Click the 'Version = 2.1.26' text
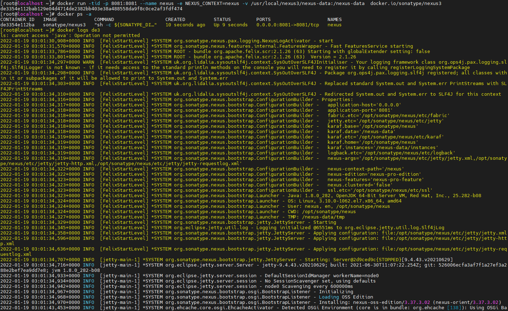This screenshot has height=311, width=508. coord(333,57)
